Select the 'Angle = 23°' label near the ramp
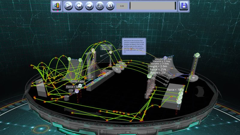This screenshot has height=135, width=240. click(158, 73)
